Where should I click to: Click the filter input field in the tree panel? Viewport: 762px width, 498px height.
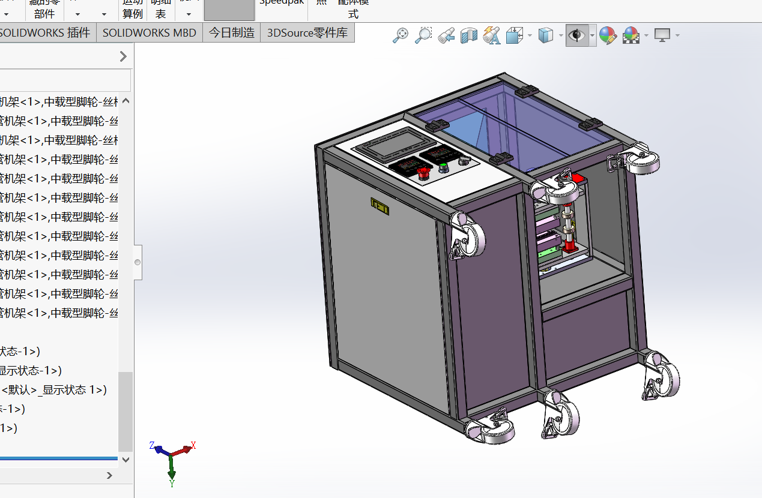(x=65, y=80)
